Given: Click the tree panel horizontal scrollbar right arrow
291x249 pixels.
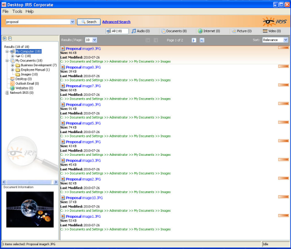Looking at the screenshot, I should click(x=56, y=182).
